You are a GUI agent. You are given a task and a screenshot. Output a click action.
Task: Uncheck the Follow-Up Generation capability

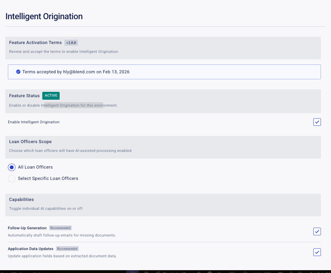pos(317,231)
